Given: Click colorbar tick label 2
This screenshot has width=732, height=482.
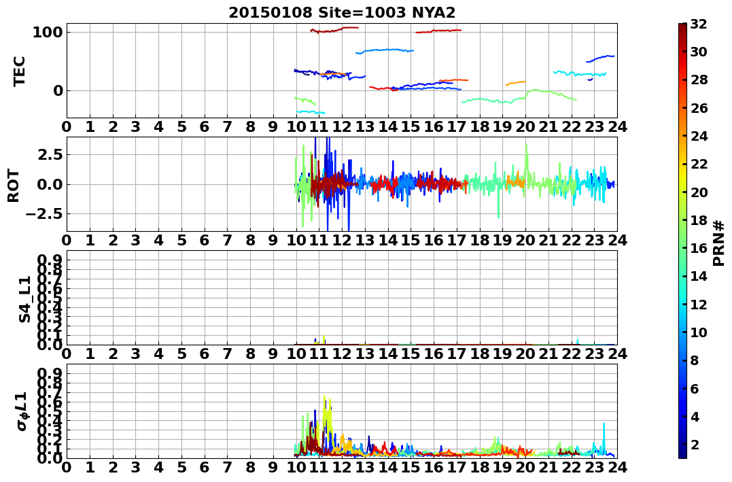Looking at the screenshot, I should pyautogui.click(x=695, y=444).
